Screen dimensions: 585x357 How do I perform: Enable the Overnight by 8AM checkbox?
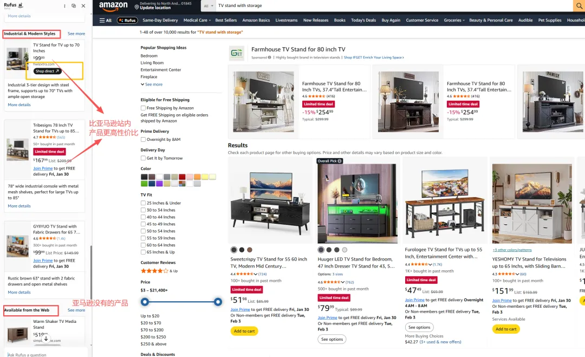(x=143, y=139)
